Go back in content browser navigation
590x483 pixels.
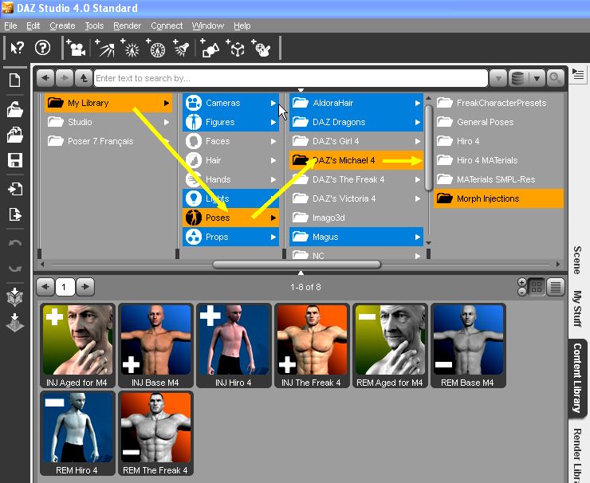click(x=45, y=78)
